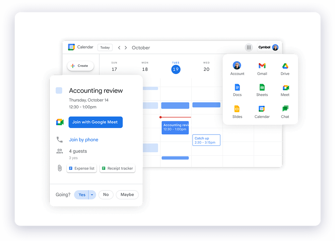This screenshot has height=241, width=335.
Task: Open Sheets from the apps panel
Action: (262, 90)
